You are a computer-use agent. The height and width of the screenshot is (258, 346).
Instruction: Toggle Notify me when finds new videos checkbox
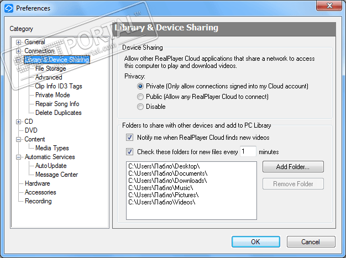pyautogui.click(x=130, y=137)
